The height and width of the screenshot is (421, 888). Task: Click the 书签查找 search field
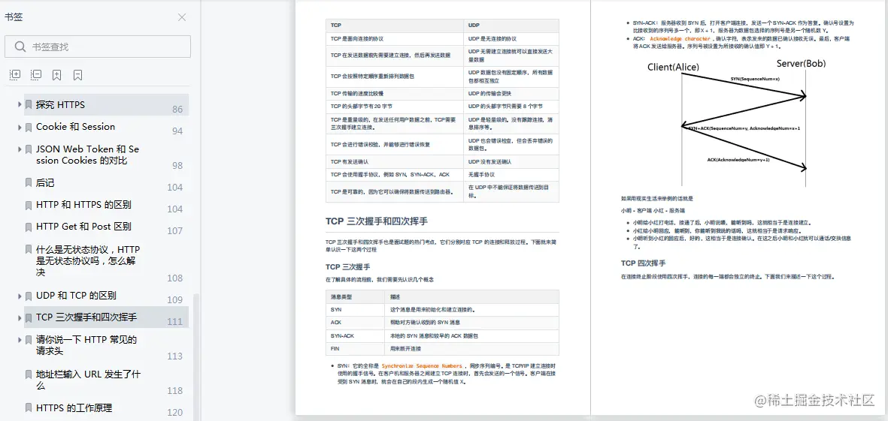click(x=98, y=47)
